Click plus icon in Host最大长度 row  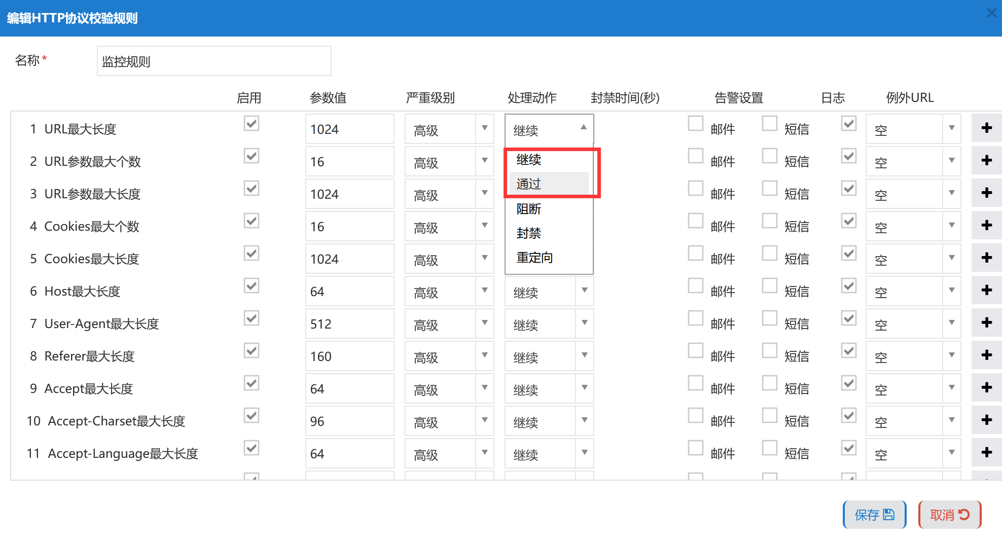986,291
